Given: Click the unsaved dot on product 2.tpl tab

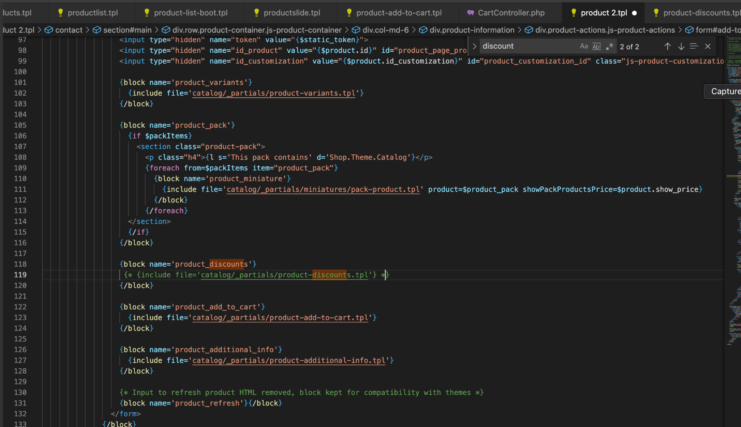Looking at the screenshot, I should pos(634,13).
